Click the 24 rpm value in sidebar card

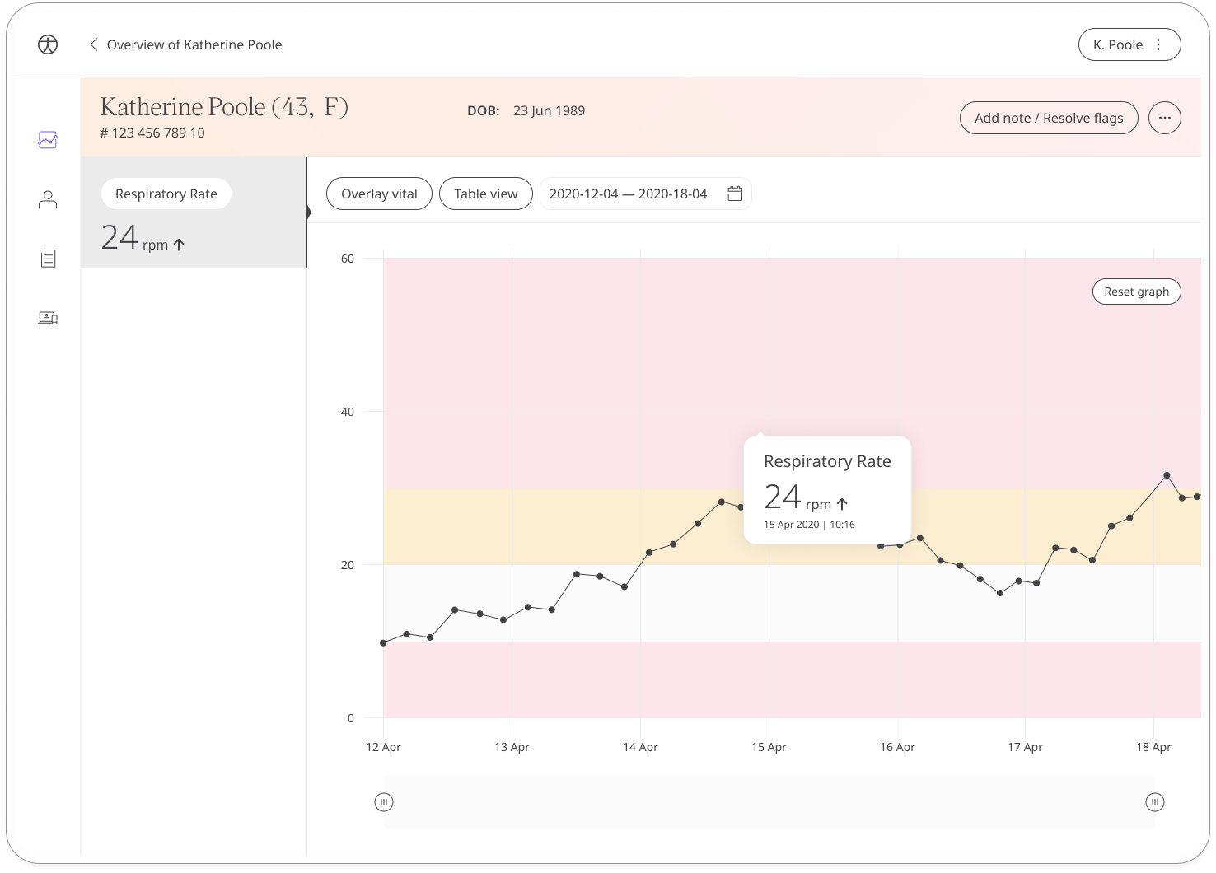point(143,238)
